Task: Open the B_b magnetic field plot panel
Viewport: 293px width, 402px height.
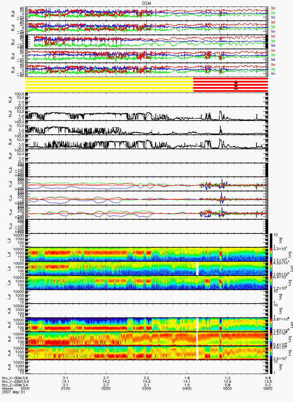Action: [146, 14]
